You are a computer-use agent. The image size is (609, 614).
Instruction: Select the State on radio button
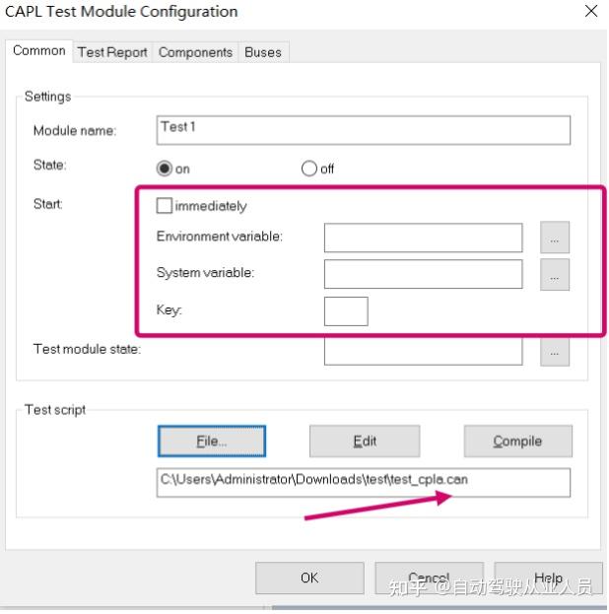point(165,169)
